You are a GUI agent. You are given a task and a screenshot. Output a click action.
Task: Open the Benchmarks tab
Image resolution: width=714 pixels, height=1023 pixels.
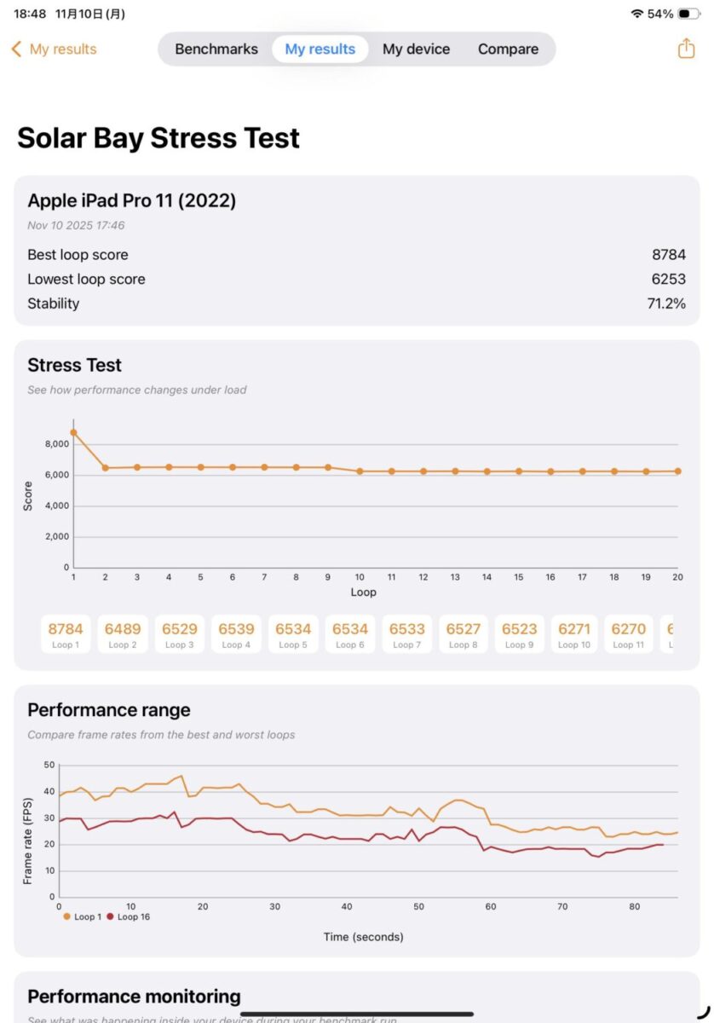(x=216, y=49)
